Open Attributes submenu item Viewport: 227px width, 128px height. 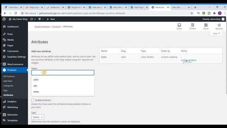(x=8, y=95)
